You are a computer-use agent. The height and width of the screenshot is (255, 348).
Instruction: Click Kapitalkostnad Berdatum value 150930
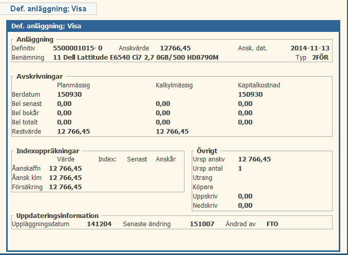click(x=250, y=95)
